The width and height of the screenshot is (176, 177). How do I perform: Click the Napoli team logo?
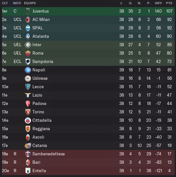tap(28, 70)
